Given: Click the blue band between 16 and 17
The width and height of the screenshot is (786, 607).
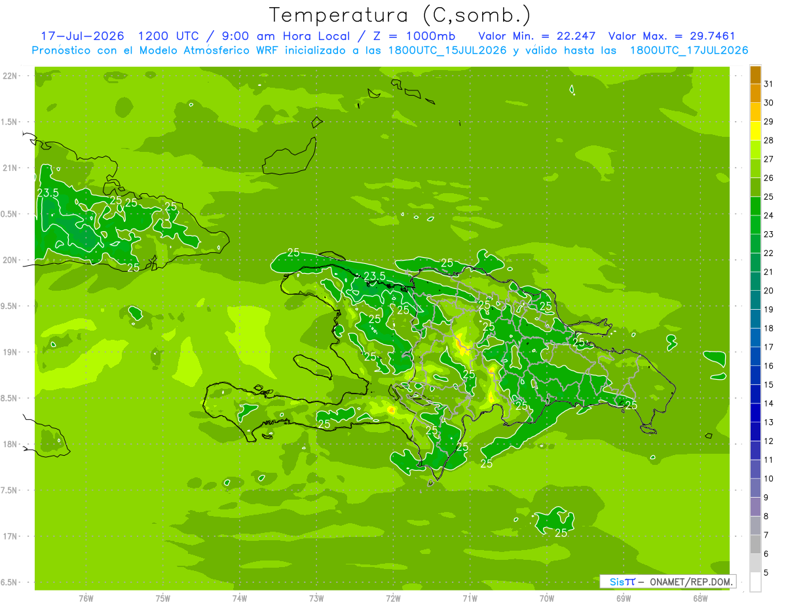Looking at the screenshot, I should point(755,356).
